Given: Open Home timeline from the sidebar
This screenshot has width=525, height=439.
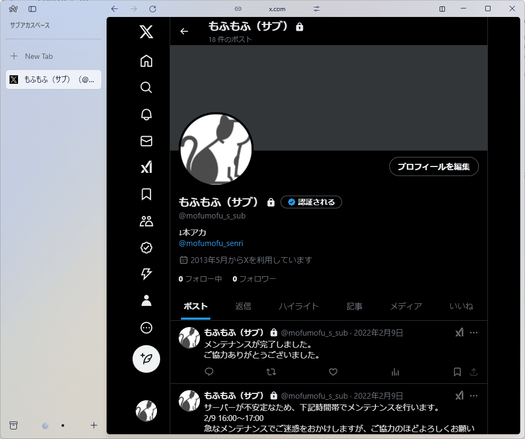Looking at the screenshot, I should pyautogui.click(x=146, y=61).
